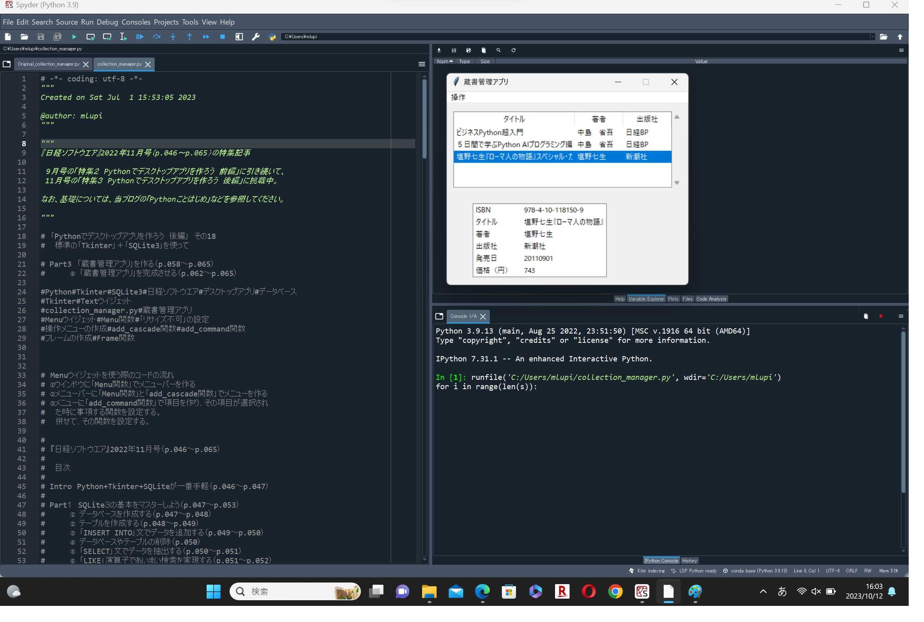The height and width of the screenshot is (622, 924).
Task: Remove all variables with the trash icon
Action: tap(483, 50)
